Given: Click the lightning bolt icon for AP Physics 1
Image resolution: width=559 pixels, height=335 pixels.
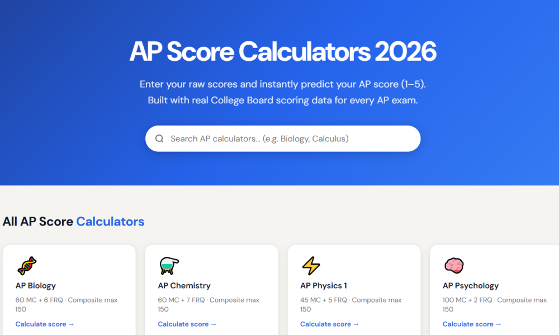Looking at the screenshot, I should pos(312,265).
